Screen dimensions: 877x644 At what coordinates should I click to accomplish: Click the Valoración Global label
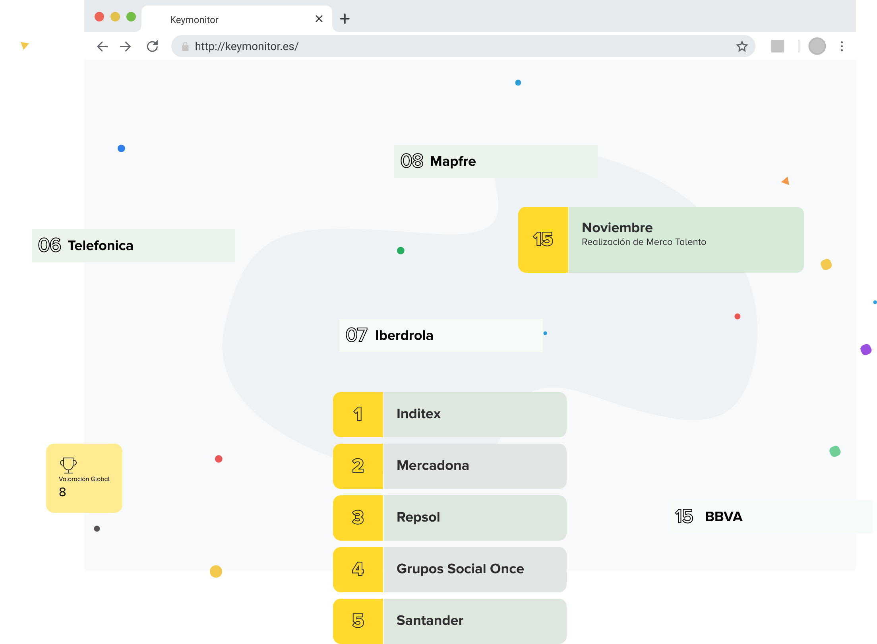pos(84,479)
